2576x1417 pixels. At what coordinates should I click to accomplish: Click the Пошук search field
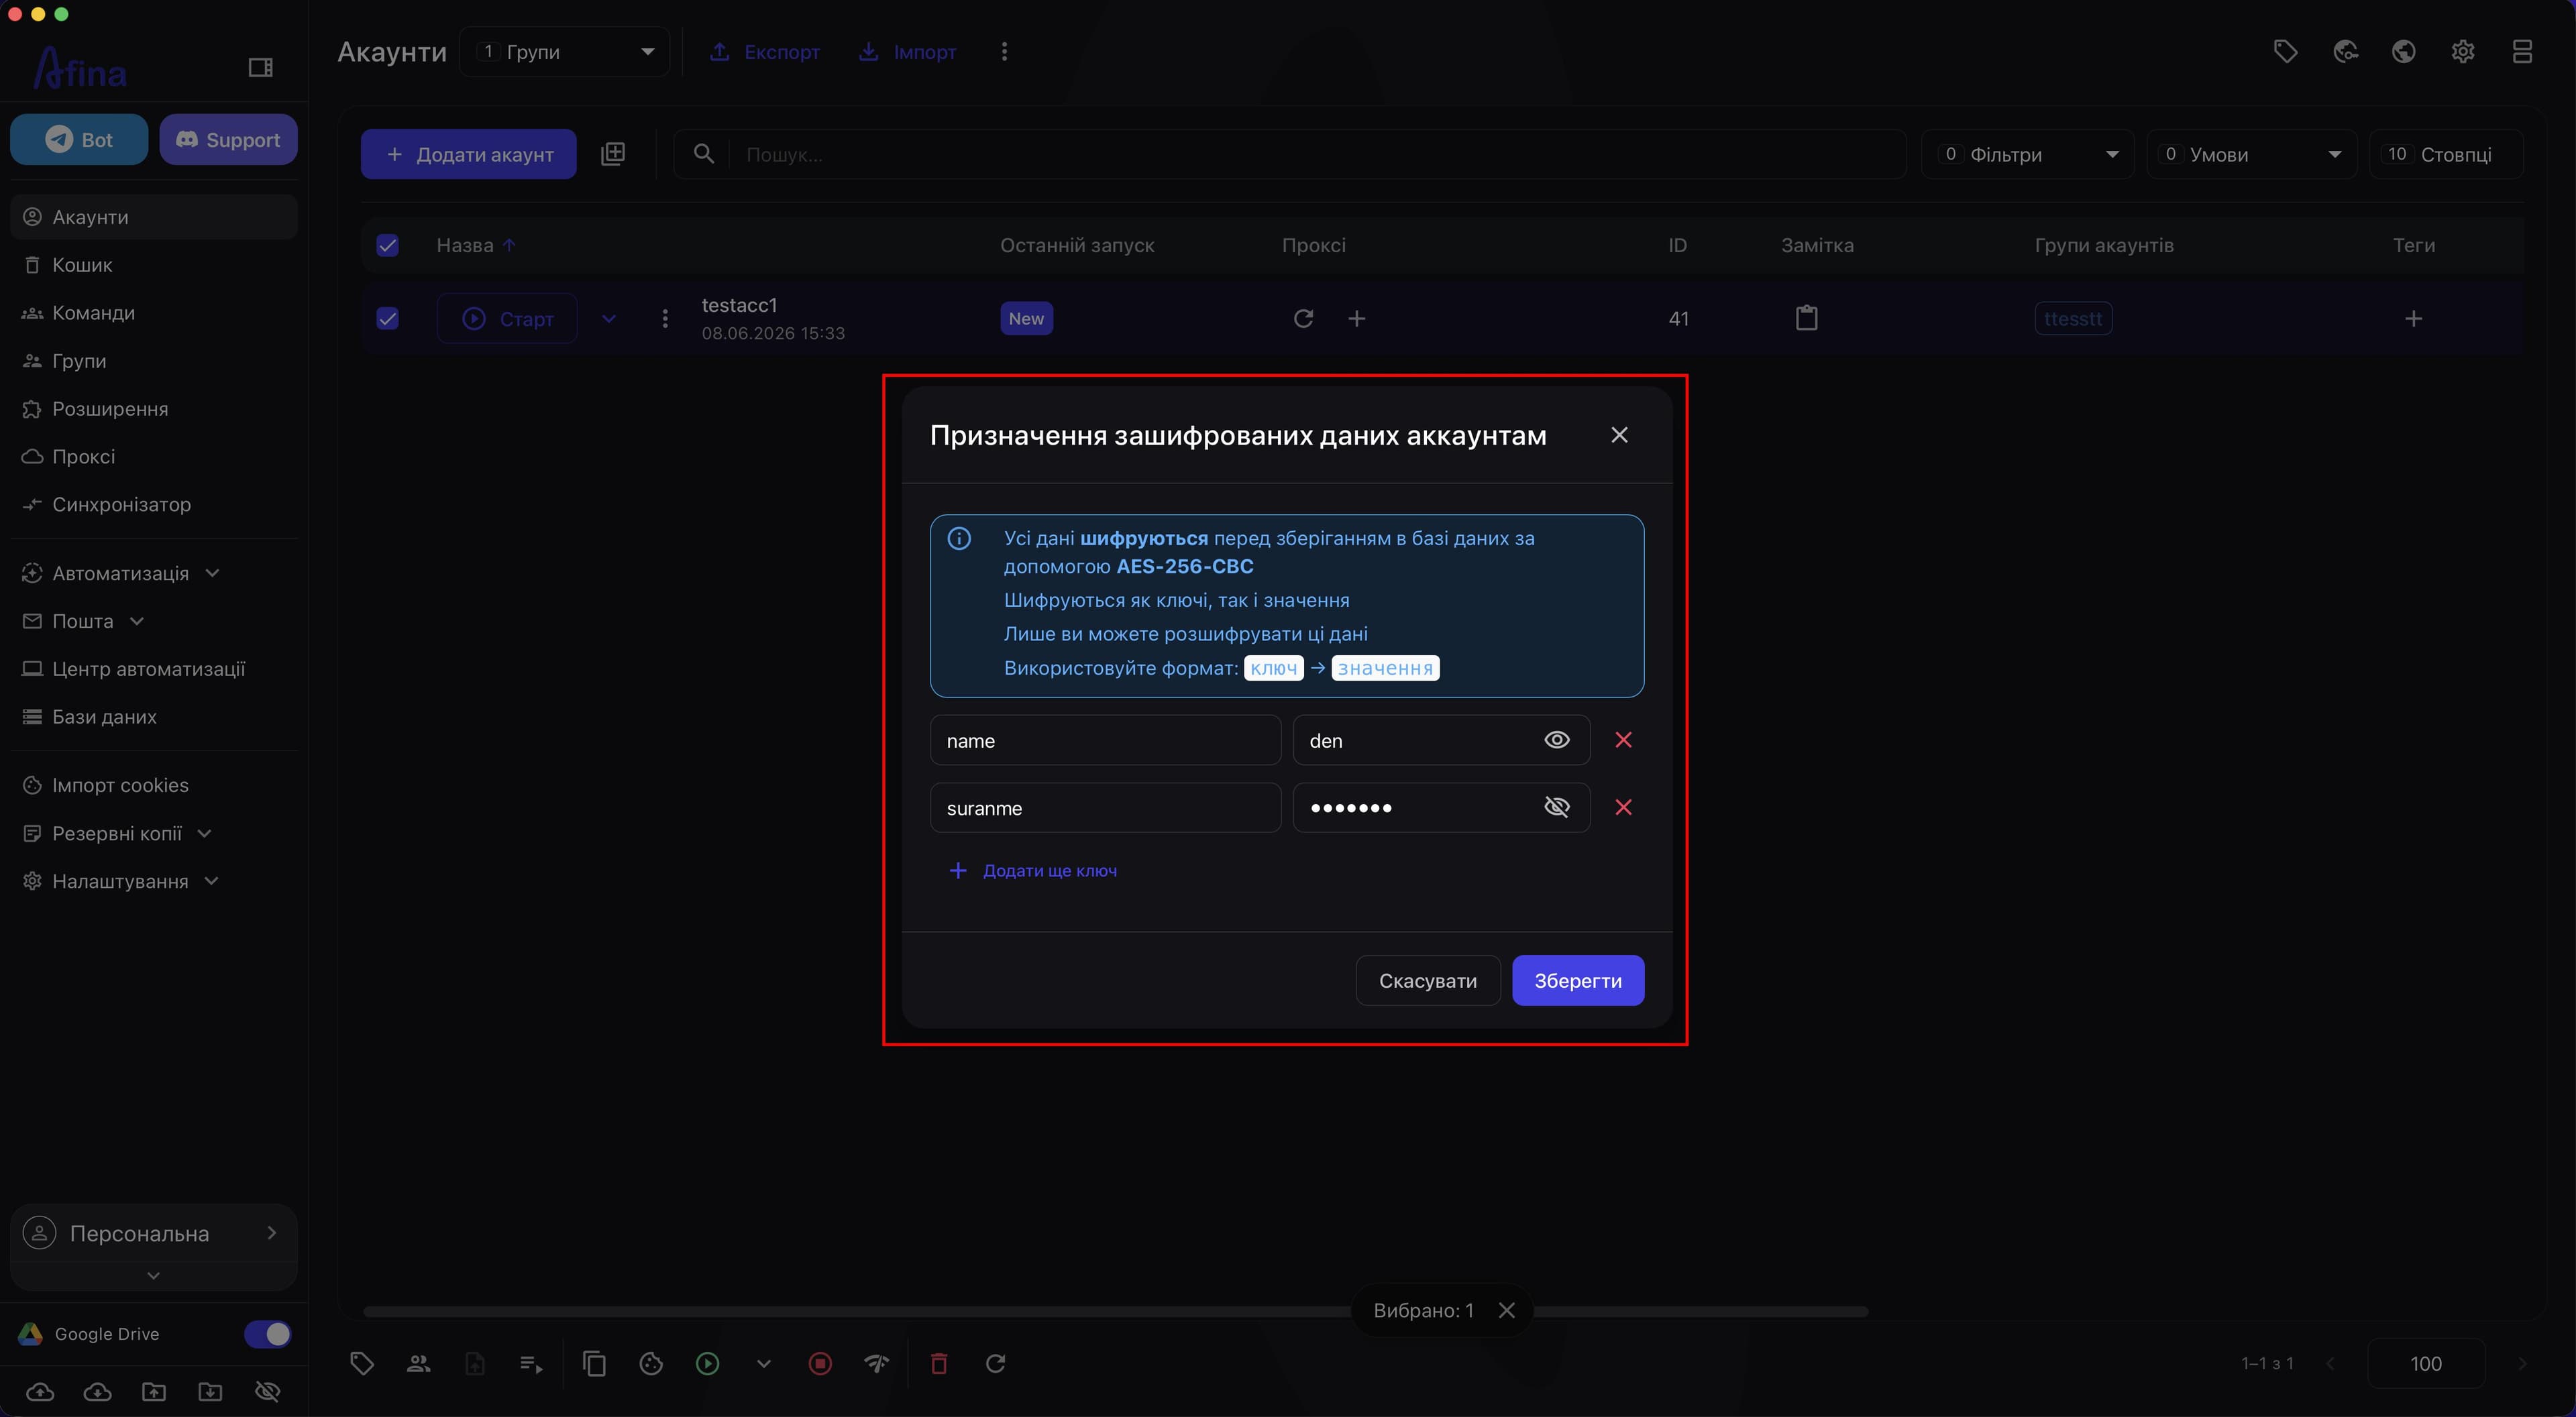click(x=1290, y=154)
